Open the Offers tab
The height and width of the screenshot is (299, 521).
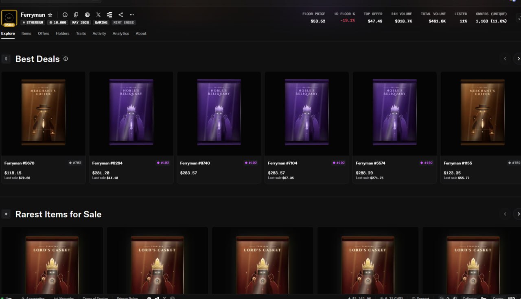(x=44, y=33)
